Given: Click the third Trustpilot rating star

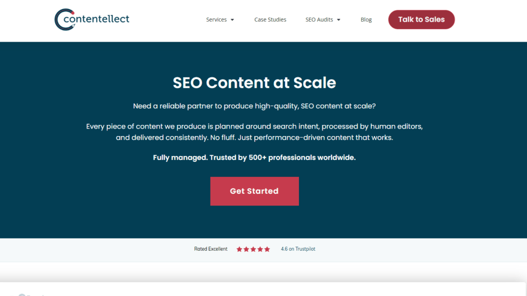Looking at the screenshot, I should click(253, 249).
